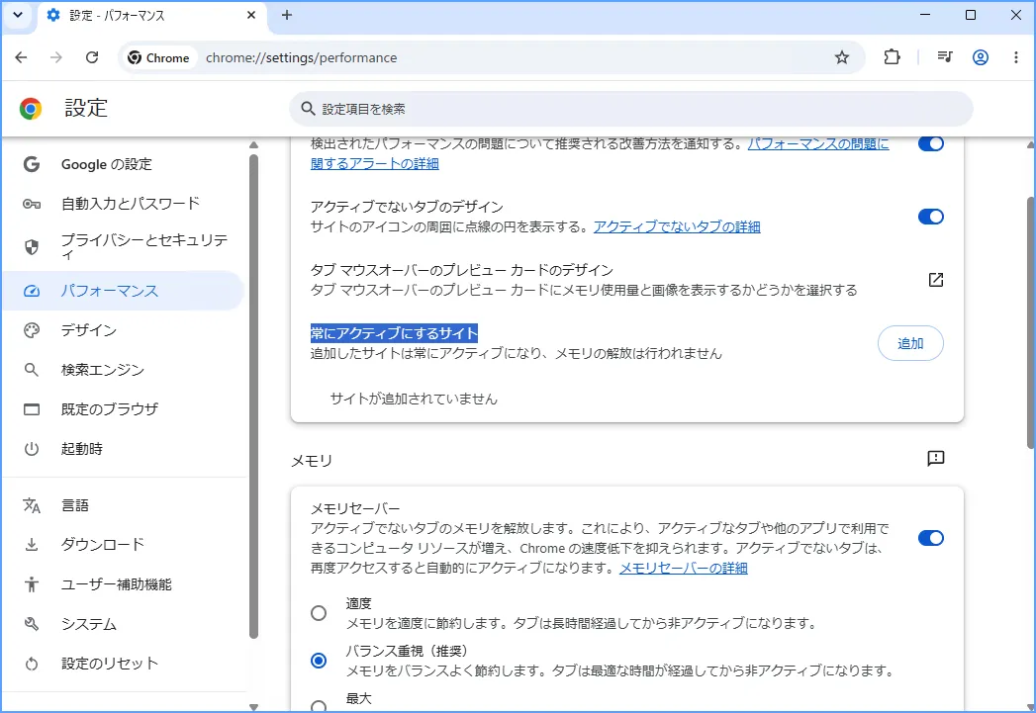Click the 設定項目を検索 search field
1036x713 pixels.
point(631,109)
